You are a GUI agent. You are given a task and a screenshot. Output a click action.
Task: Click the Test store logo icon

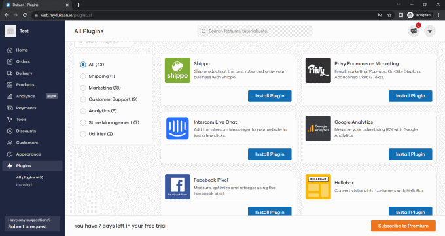pyautogui.click(x=10, y=31)
